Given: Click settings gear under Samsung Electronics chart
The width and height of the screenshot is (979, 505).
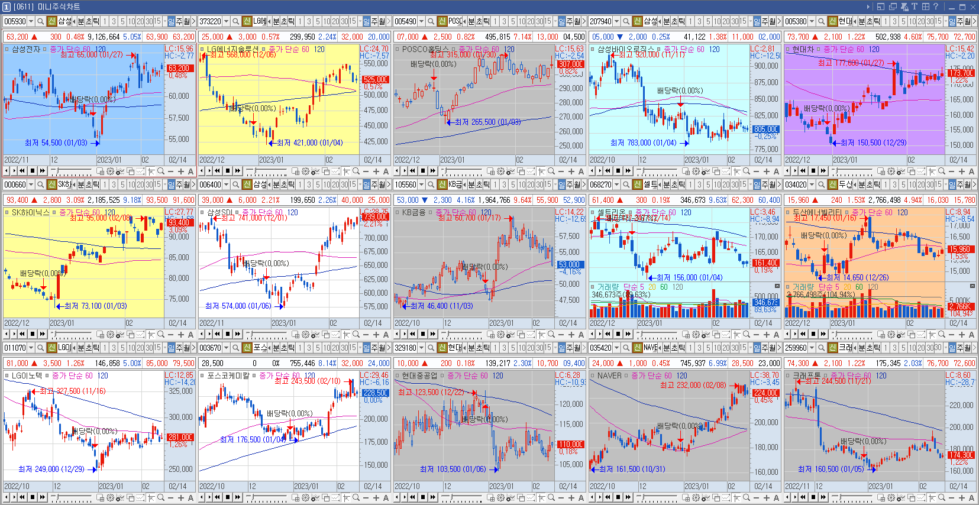Looking at the screenshot, I should pyautogui.click(x=110, y=171).
